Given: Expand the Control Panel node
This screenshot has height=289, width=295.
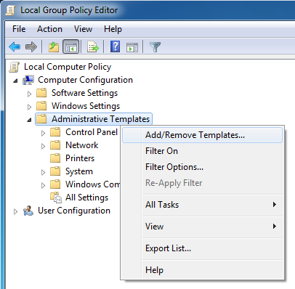Looking at the screenshot, I should coord(43,133).
